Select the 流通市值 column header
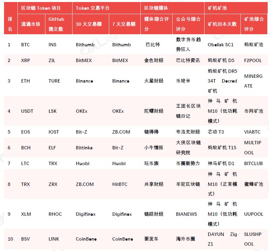The width and height of the screenshot is (269, 251). (31, 24)
